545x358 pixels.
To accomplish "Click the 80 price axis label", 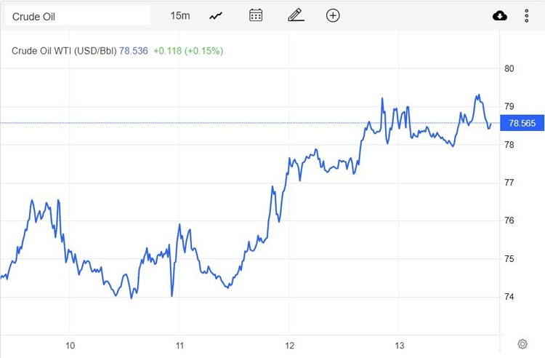I will (509, 69).
